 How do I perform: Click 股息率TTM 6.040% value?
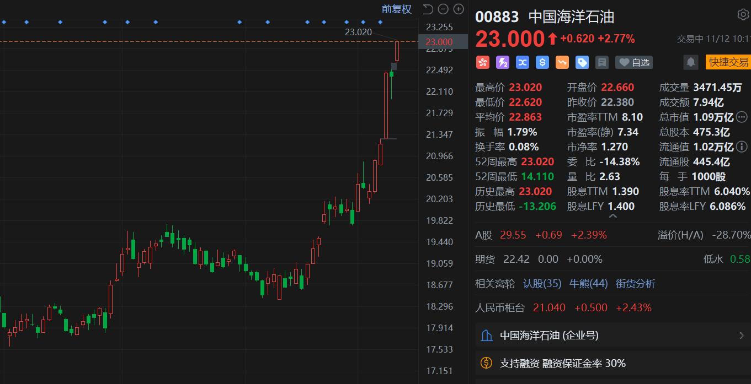(732, 191)
